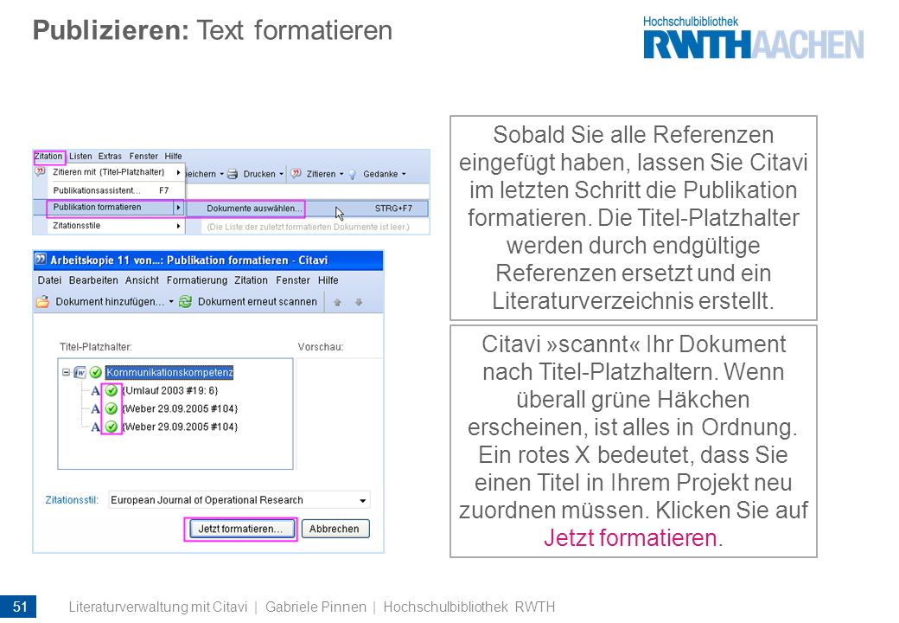Click green check icon beside Kommunikationskompetenz

click(x=96, y=372)
